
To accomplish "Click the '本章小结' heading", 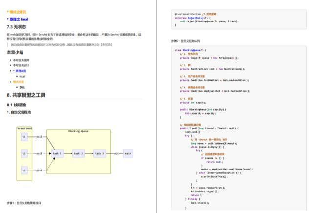I will [x=15, y=52].
